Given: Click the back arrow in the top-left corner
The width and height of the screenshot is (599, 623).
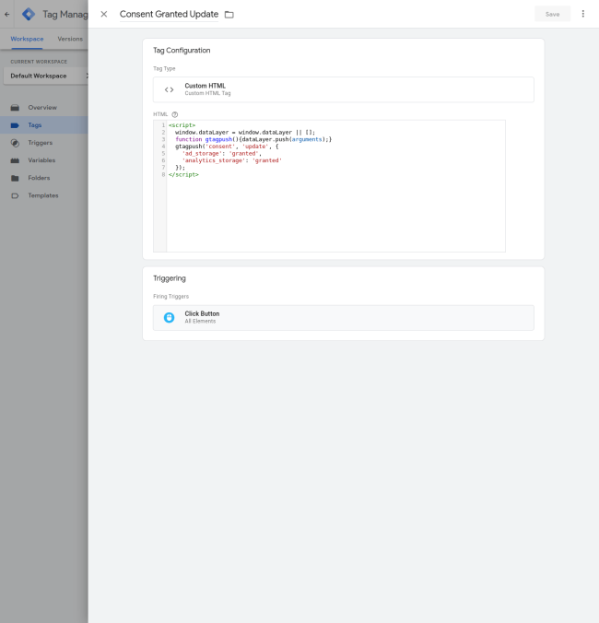Looking at the screenshot, I should (7, 14).
